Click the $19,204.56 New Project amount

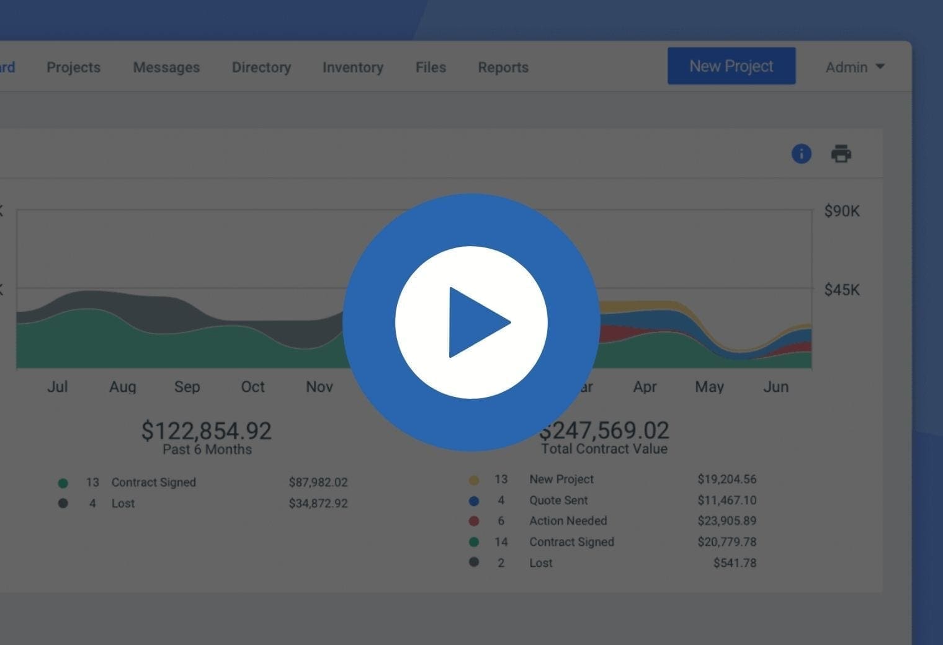point(727,479)
